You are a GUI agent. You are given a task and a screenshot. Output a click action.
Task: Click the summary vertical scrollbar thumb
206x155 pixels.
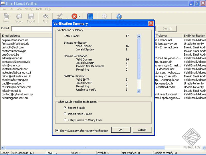coord(139,59)
